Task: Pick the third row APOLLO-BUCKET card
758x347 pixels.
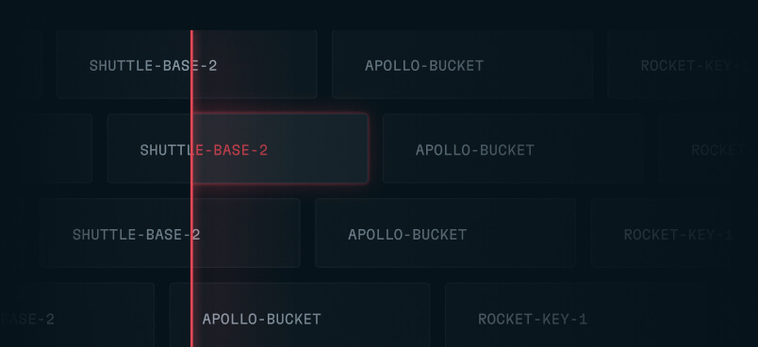Action: pos(445,233)
